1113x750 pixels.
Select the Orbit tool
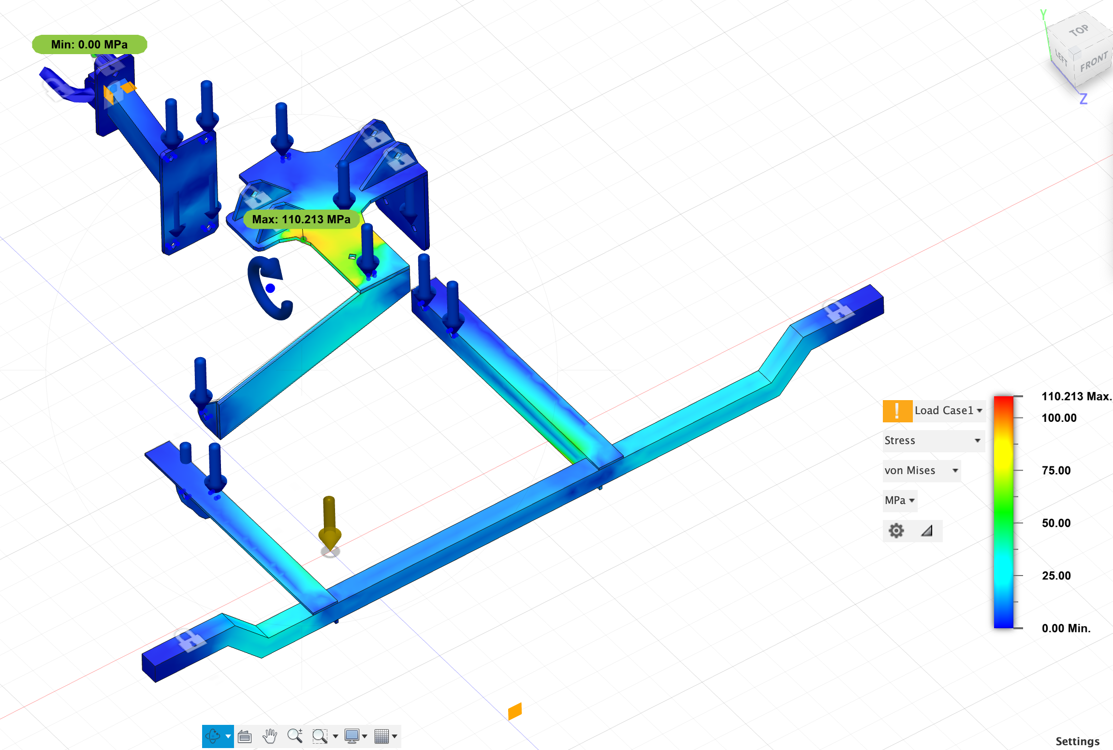pyautogui.click(x=213, y=736)
